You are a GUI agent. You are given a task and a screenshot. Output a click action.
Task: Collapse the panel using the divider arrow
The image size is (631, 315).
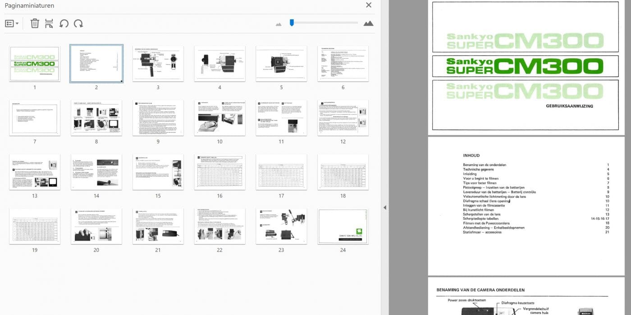click(384, 207)
